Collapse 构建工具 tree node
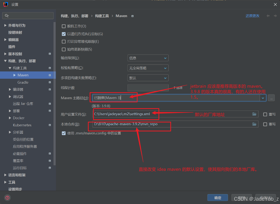 point(10,68)
